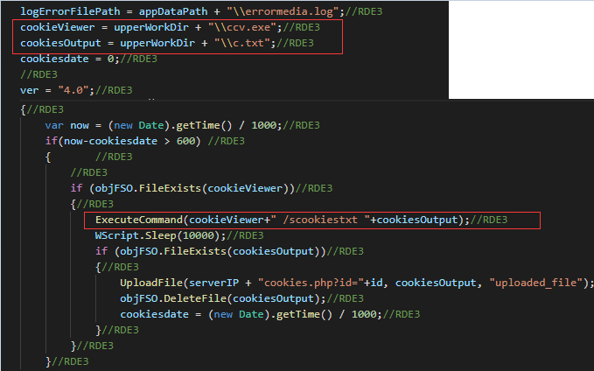Click the cookieViewer assignment at top
The image size is (594, 371).
coord(57,27)
